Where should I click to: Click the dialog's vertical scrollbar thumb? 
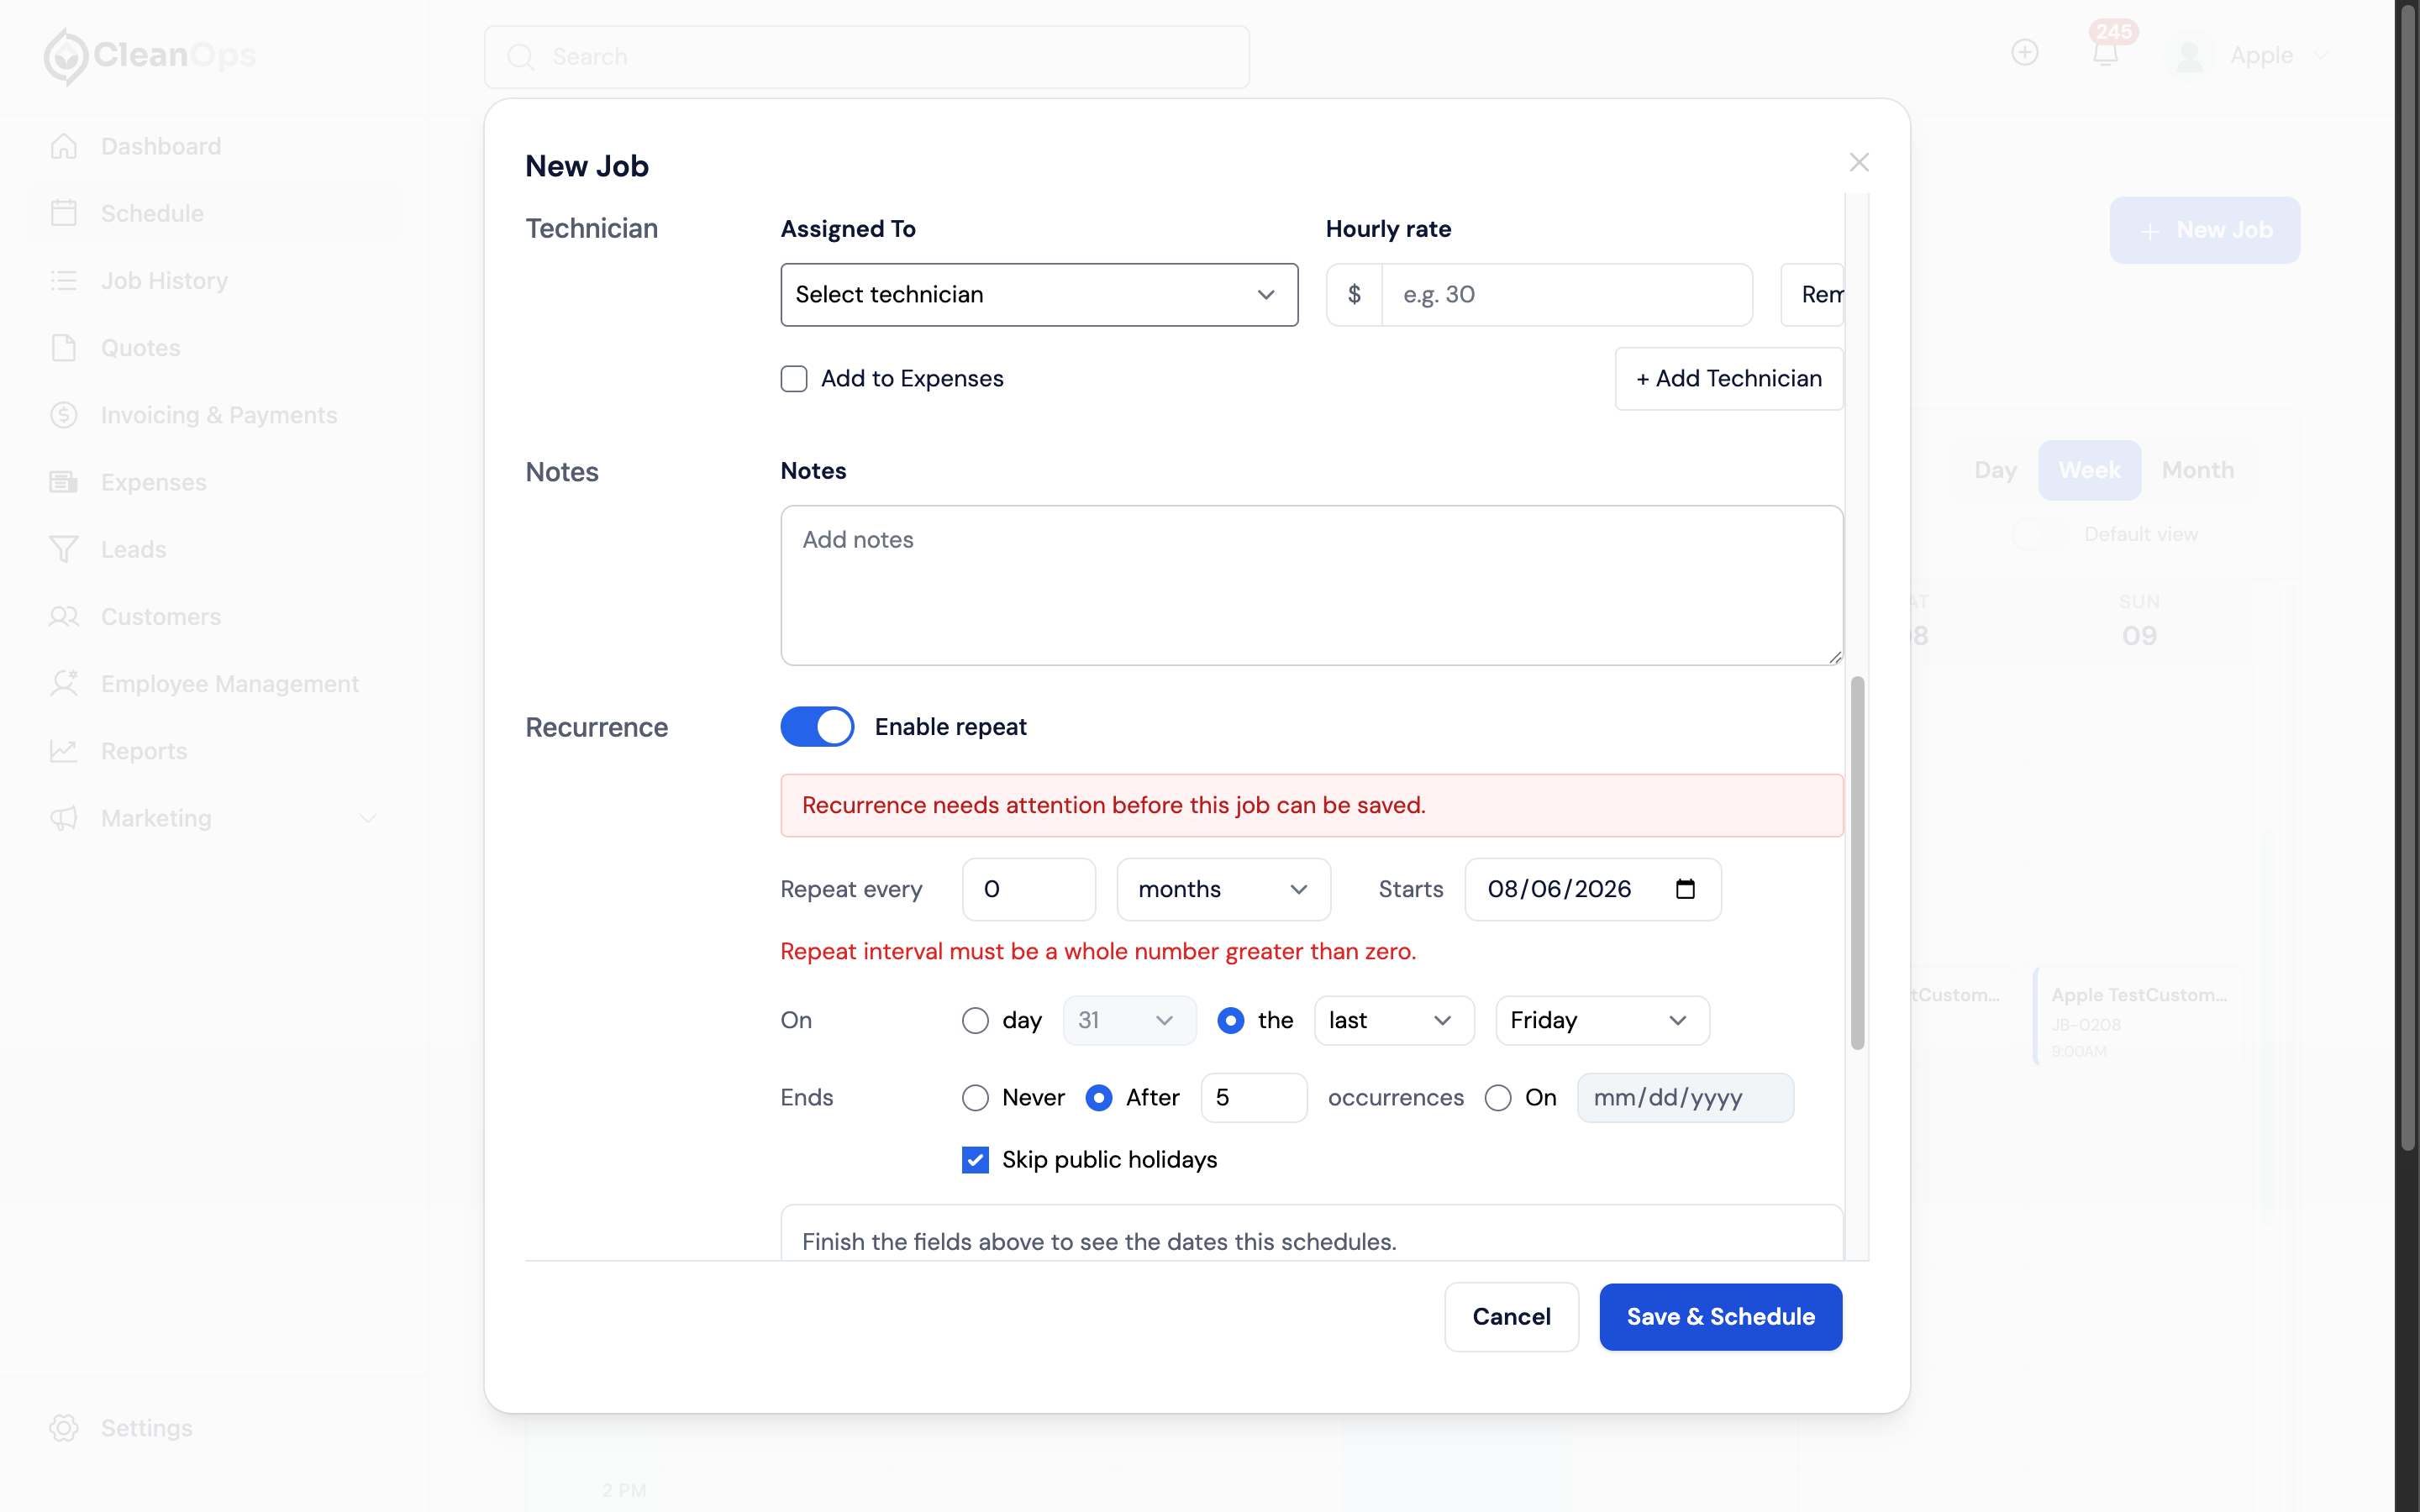click(x=1857, y=863)
